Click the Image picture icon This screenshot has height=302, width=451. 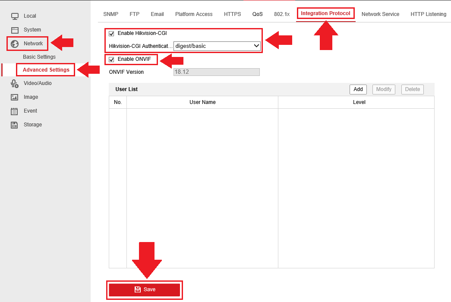15,97
